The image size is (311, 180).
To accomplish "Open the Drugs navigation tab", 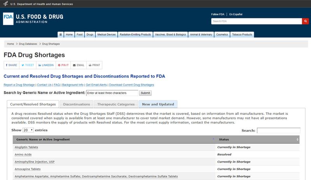I will tap(90, 35).
